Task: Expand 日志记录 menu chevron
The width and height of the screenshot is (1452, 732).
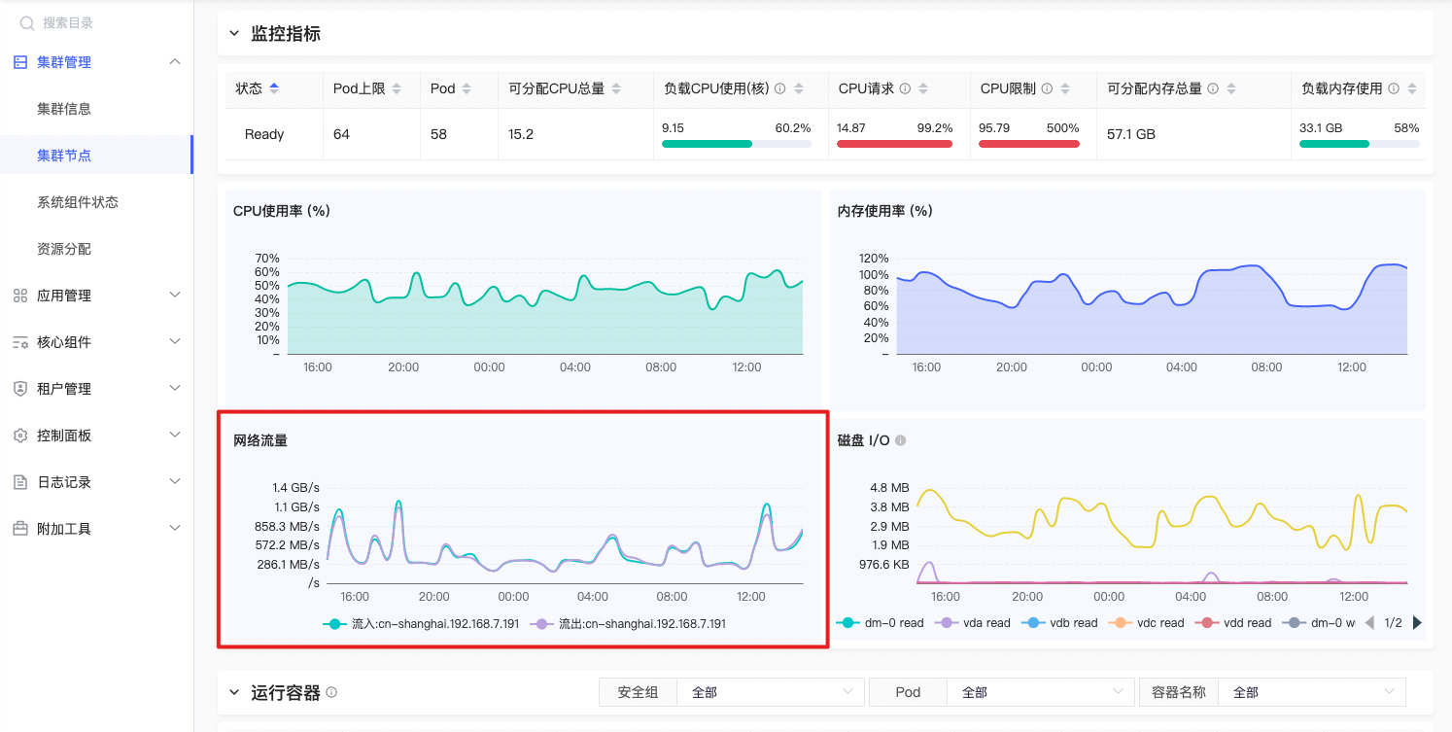Action: [x=175, y=482]
